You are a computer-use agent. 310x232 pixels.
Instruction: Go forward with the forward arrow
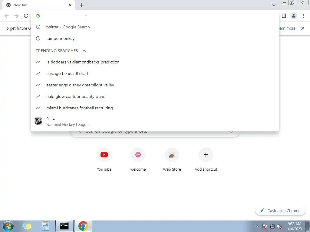point(16,16)
